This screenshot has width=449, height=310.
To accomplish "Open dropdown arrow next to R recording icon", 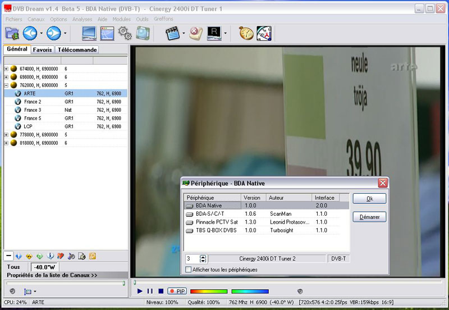I will click(x=226, y=33).
